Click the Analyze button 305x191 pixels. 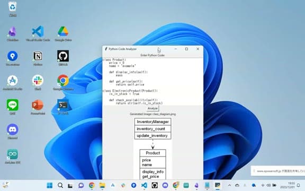point(152,108)
